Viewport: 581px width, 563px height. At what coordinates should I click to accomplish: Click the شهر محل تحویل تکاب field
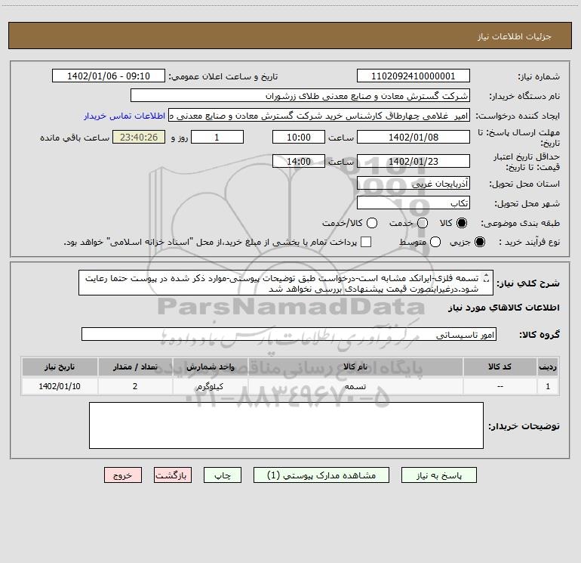coord(413,203)
